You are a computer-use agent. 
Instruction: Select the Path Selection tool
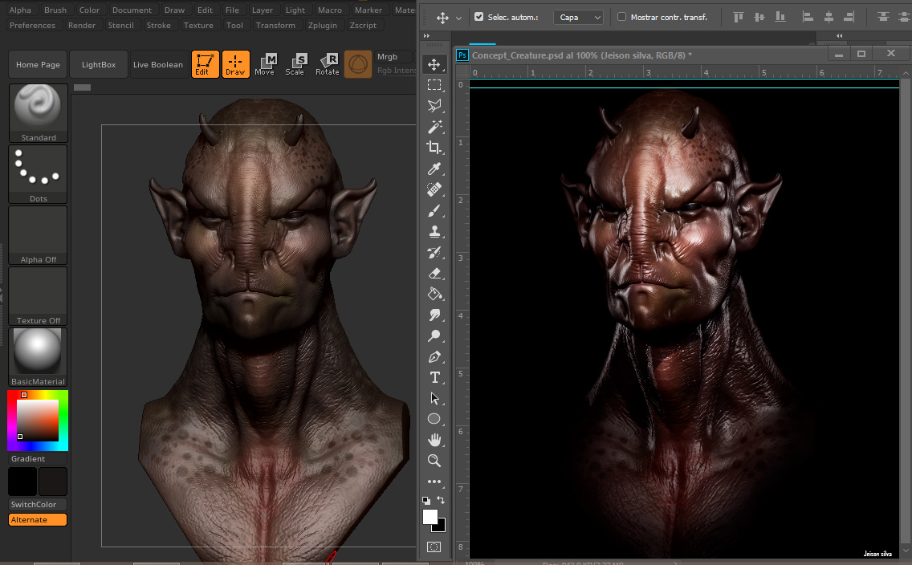click(x=434, y=399)
